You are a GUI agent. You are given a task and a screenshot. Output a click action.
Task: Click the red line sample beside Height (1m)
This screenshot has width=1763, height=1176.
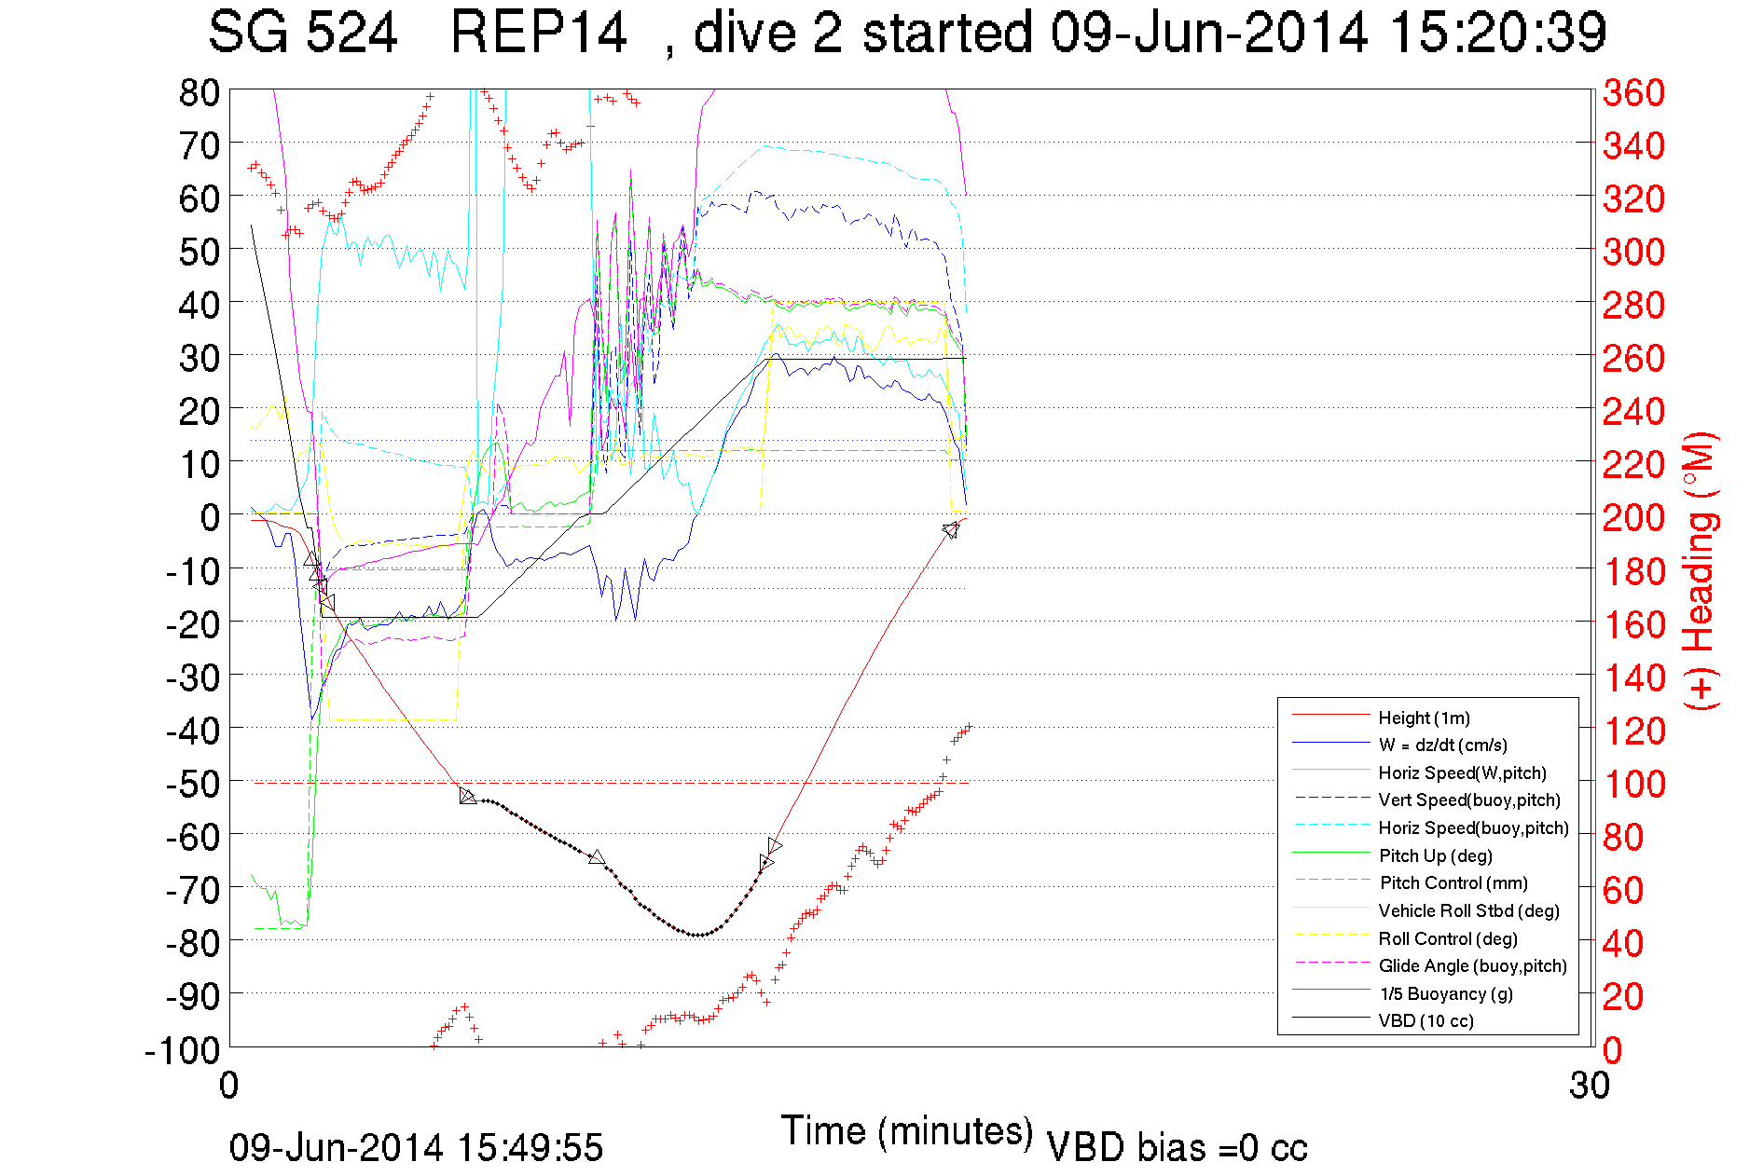point(1330,715)
